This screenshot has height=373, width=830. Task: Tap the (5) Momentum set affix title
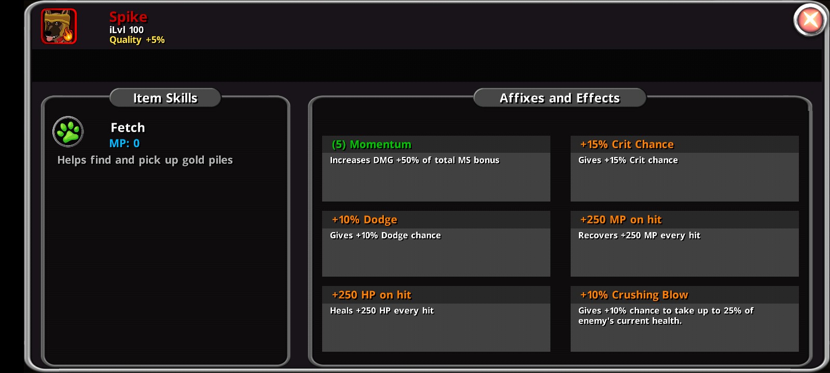(371, 145)
